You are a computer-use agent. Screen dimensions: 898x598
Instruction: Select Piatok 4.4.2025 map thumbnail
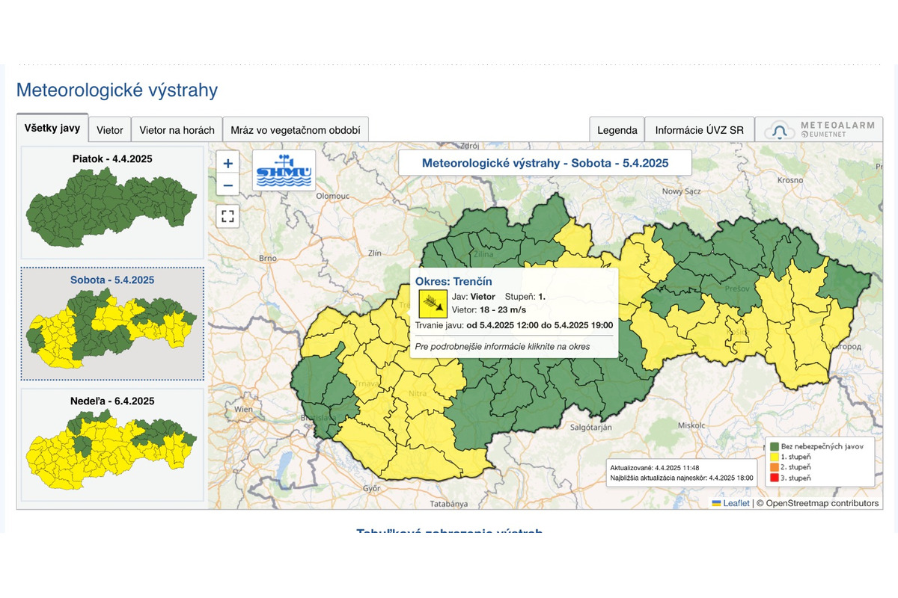tap(112, 202)
